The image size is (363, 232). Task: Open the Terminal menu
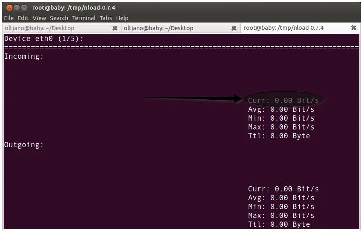83,18
